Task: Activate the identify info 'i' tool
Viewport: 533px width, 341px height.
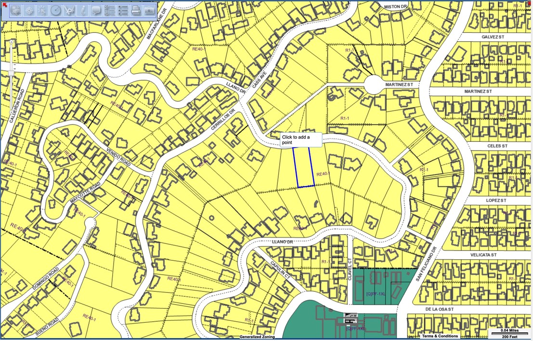Action: coord(83,10)
